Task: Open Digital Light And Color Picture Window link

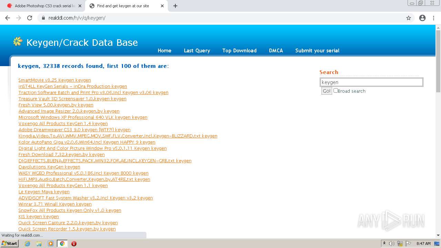Action: tap(92, 148)
